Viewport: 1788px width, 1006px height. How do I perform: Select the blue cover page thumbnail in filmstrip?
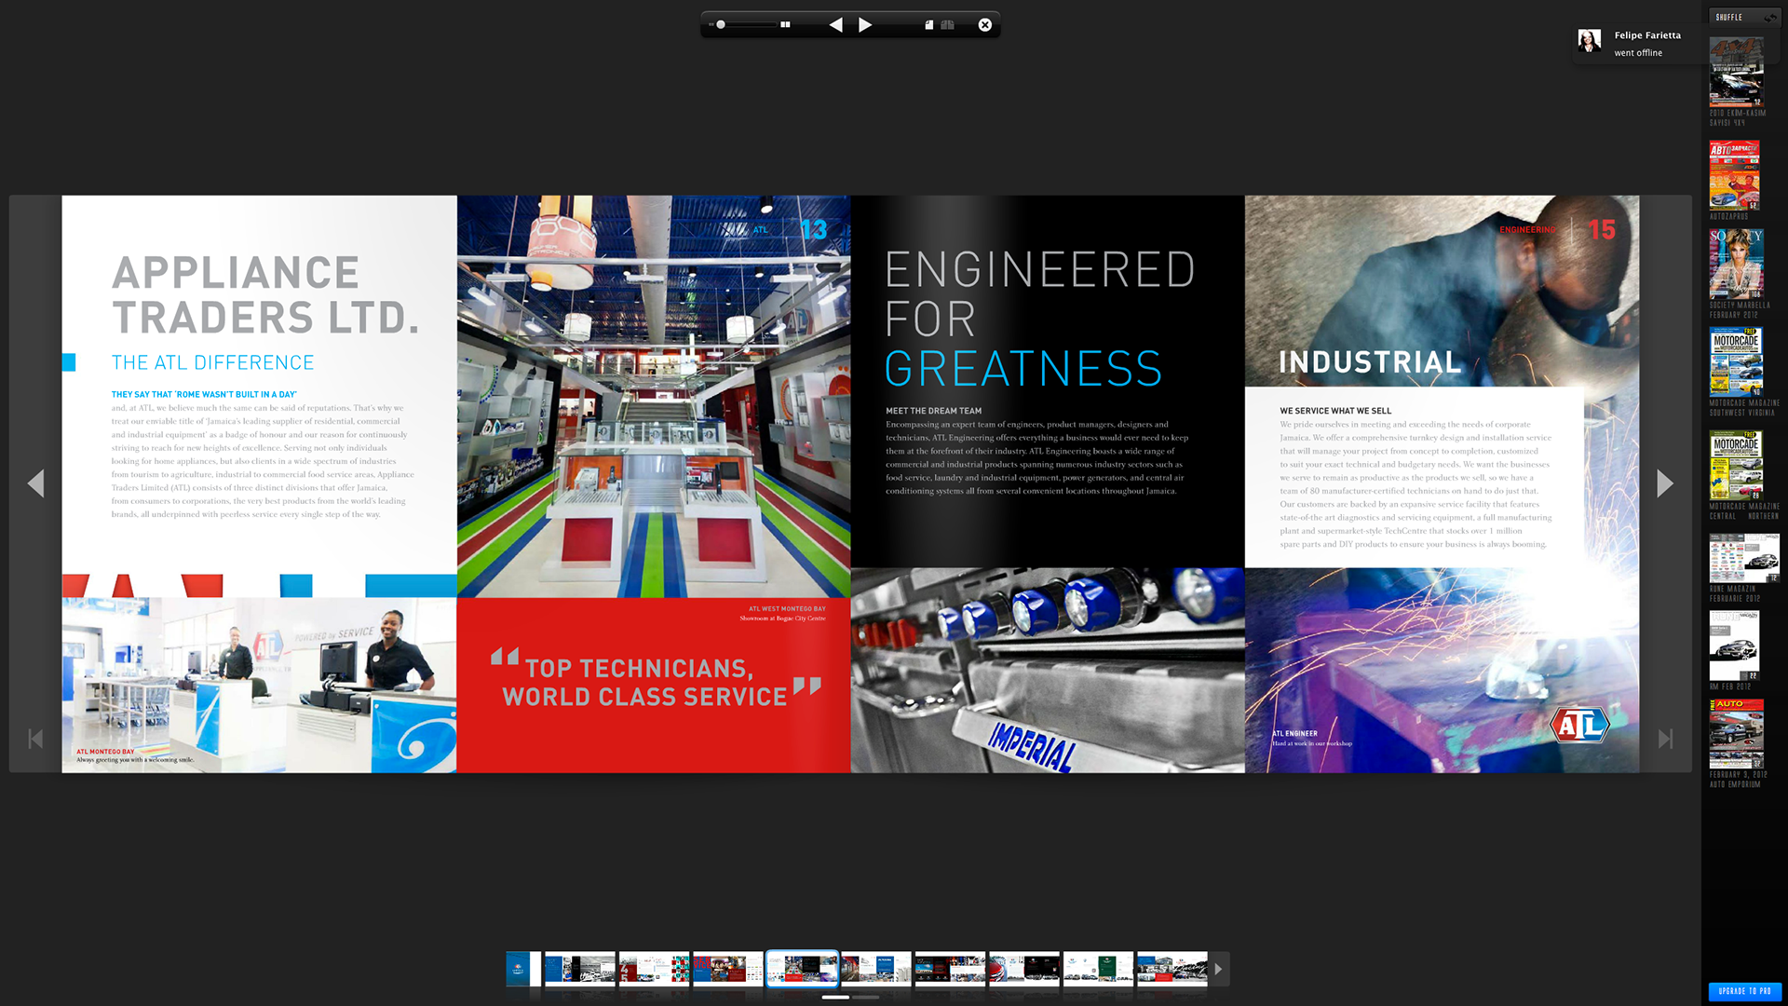coord(523,969)
